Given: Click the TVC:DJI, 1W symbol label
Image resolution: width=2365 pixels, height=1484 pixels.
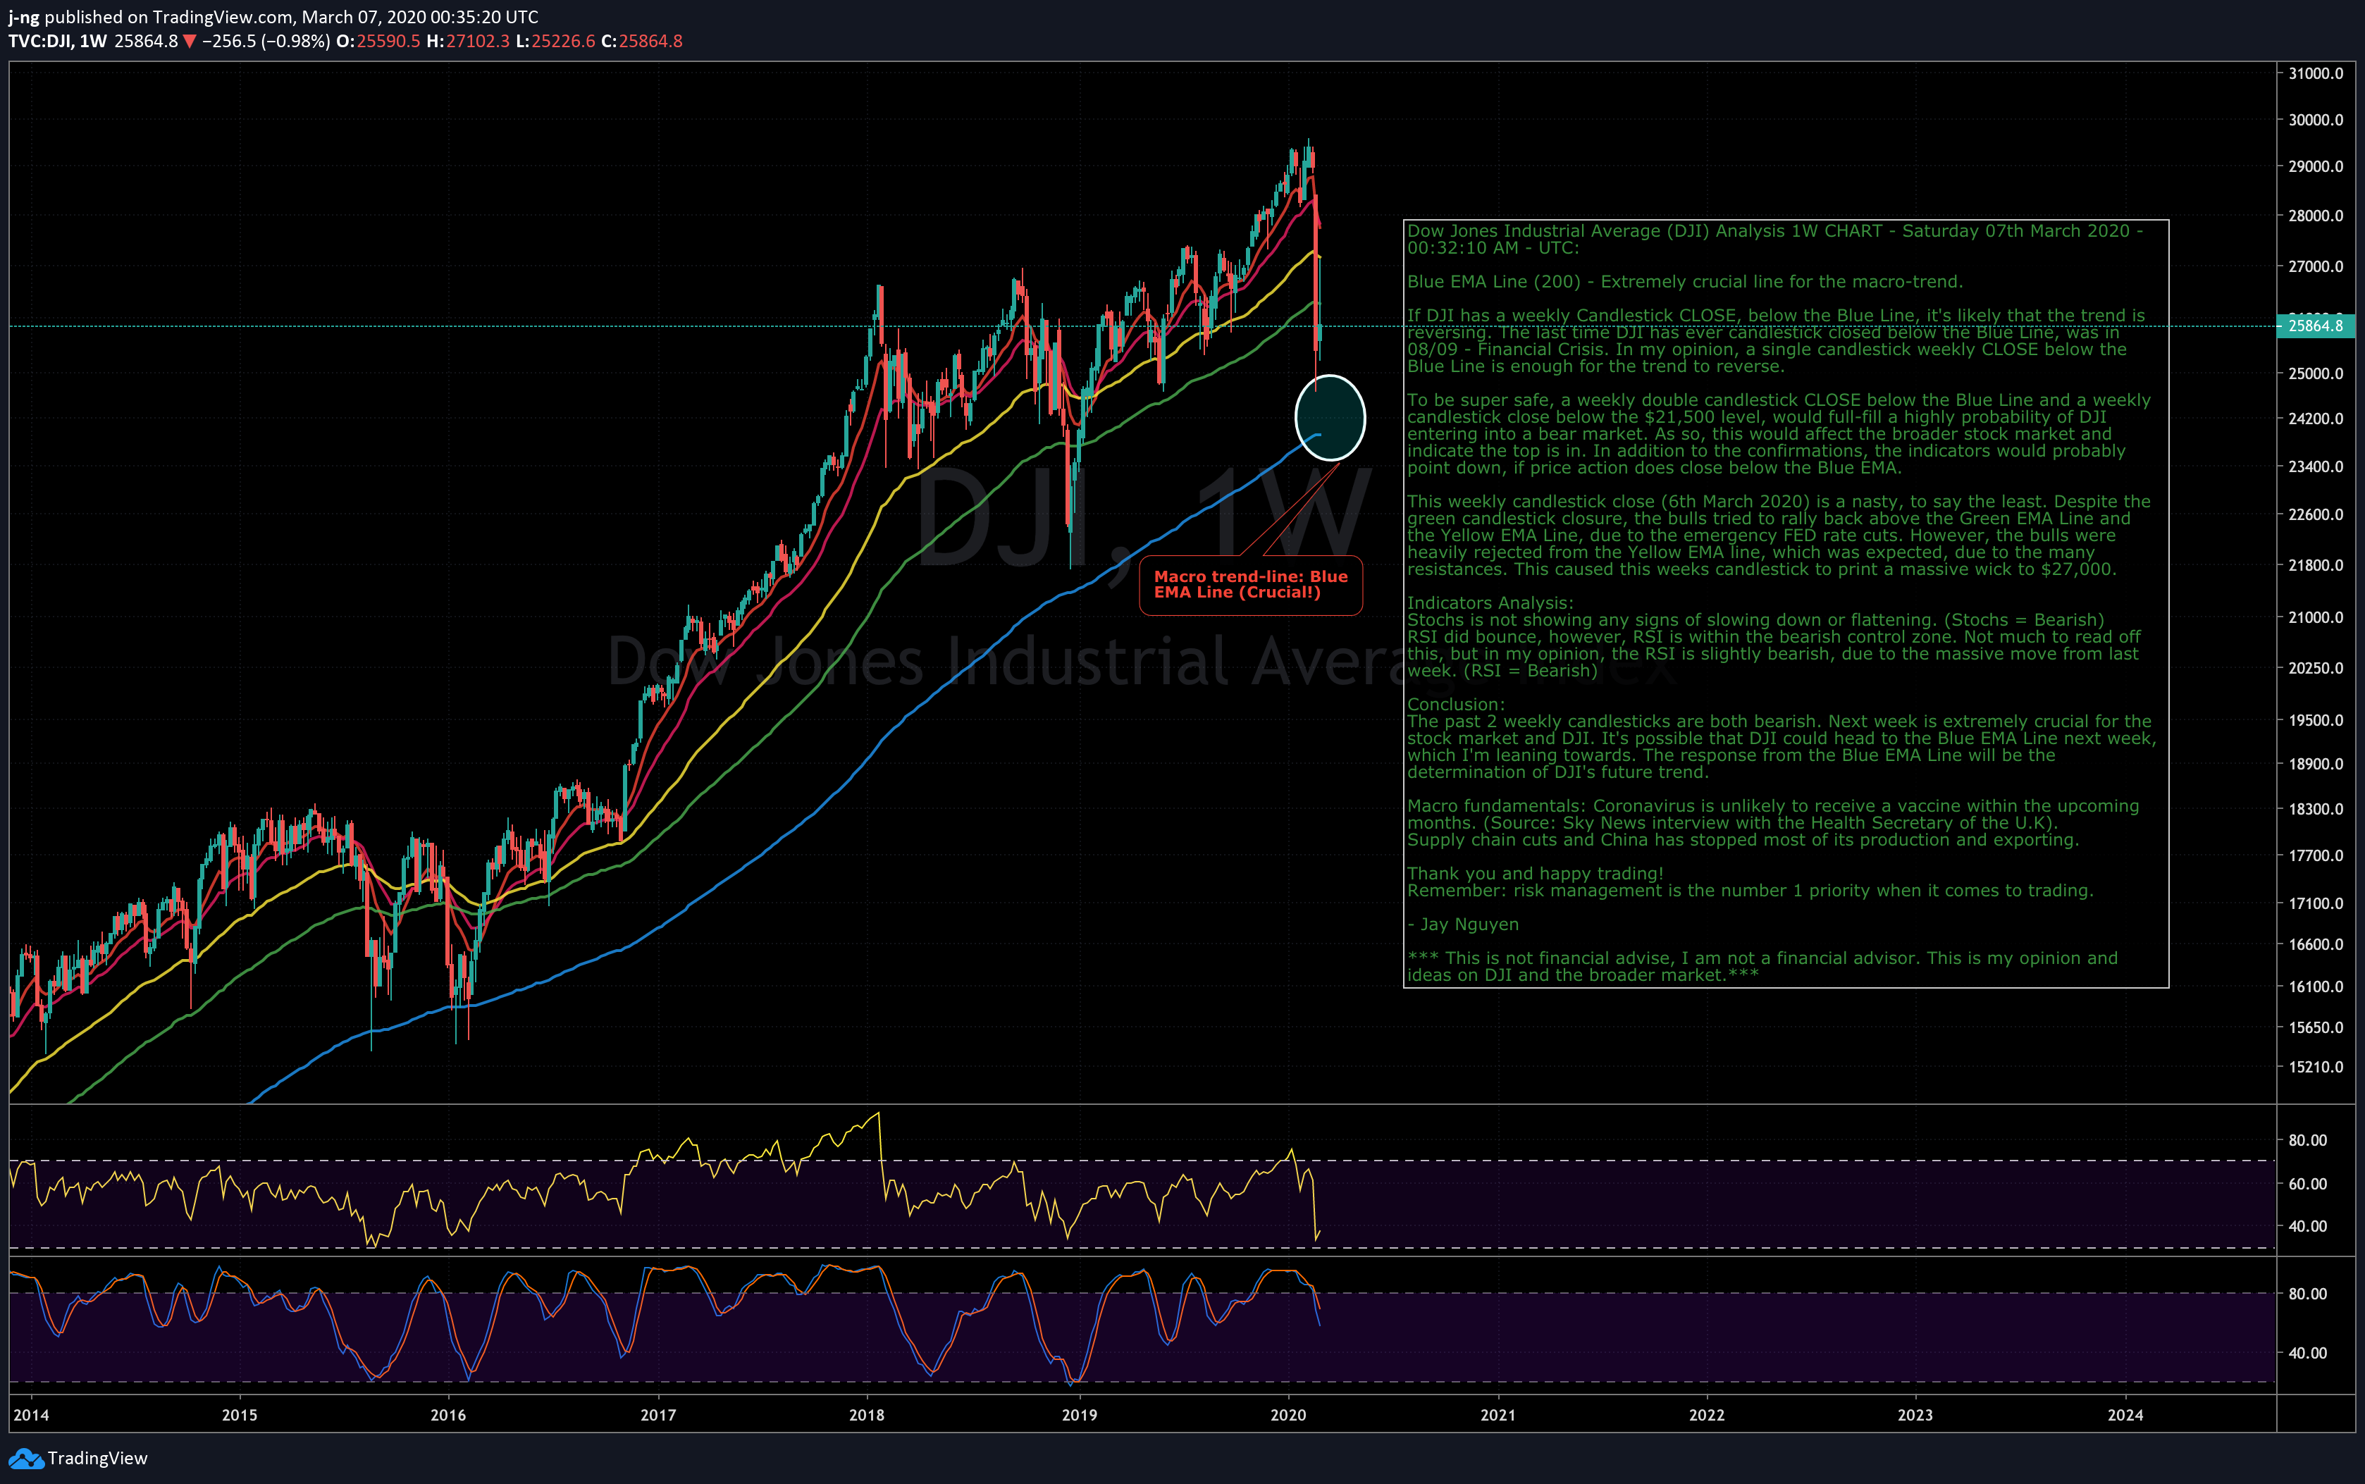Looking at the screenshot, I should point(57,41).
